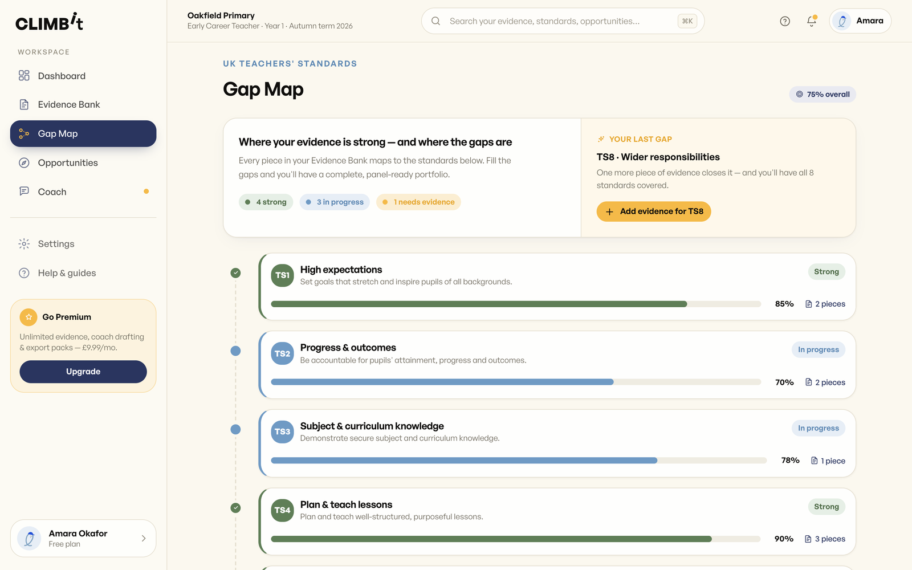The image size is (912, 570).
Task: Open the 2 pieces document icon for TS1
Action: pyautogui.click(x=808, y=304)
